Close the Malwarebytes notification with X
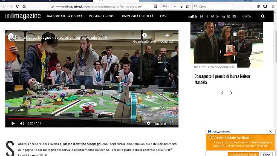The width and height of the screenshot is (277, 156). (271, 132)
